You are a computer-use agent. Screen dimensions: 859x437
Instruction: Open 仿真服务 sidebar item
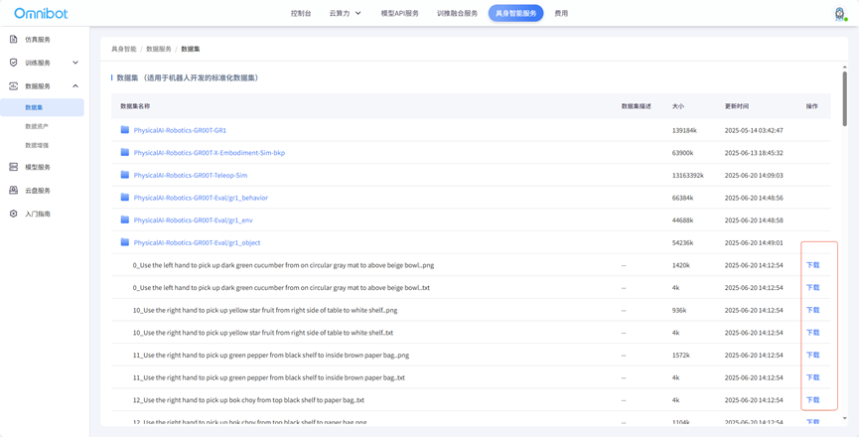(x=38, y=40)
